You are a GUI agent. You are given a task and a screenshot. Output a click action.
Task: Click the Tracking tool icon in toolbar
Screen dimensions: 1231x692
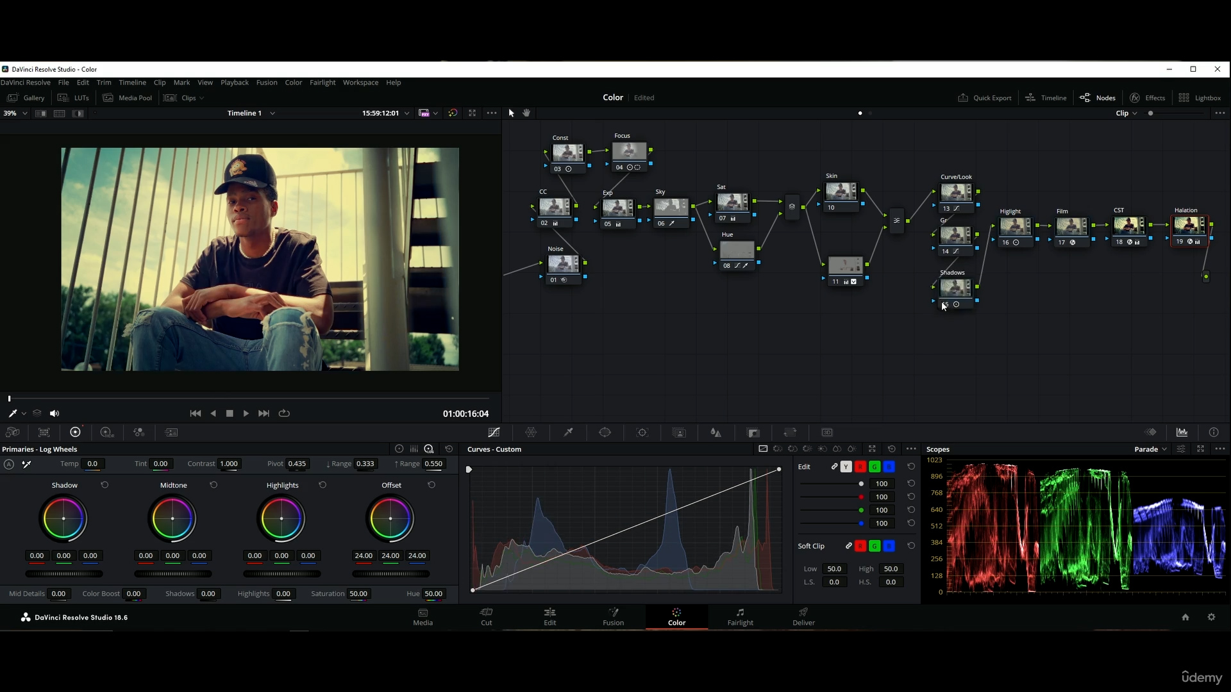pos(642,432)
